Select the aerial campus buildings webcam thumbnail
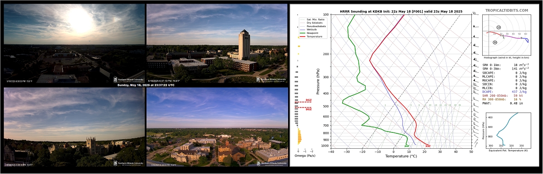Image resolution: width=543 pixels, height=174 pixels. coord(217,127)
